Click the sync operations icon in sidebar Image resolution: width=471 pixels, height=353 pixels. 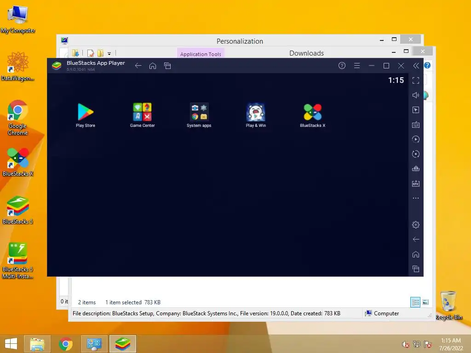(x=416, y=139)
